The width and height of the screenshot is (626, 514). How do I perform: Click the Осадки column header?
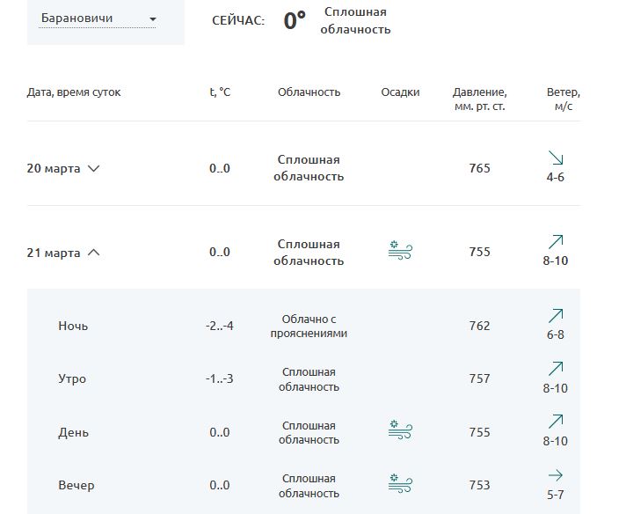click(x=400, y=92)
